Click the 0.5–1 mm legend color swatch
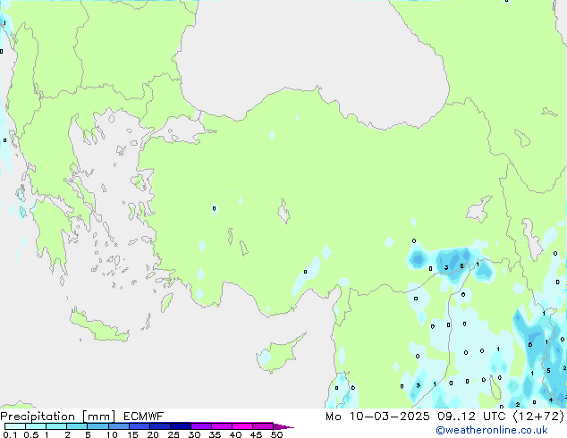Screen dimensions: 567x438 [36, 426]
